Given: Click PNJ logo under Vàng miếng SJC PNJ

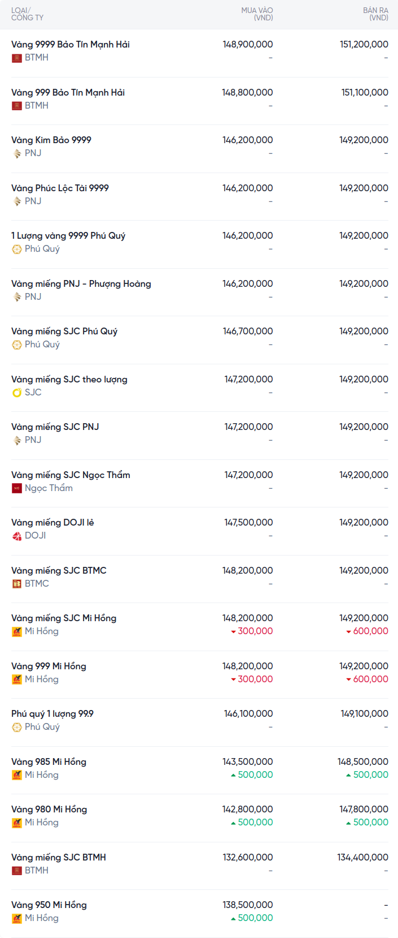Looking at the screenshot, I should 17,440.
